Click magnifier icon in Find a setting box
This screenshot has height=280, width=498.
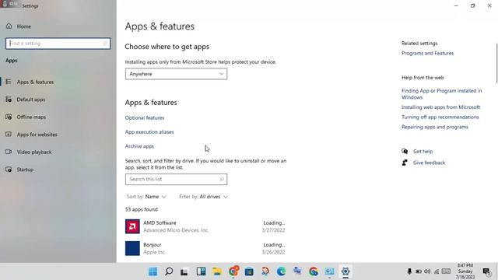(x=105, y=44)
